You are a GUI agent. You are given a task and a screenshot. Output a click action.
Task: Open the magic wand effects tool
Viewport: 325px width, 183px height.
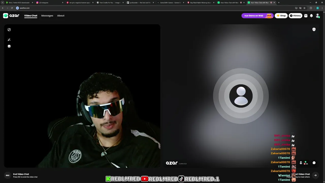point(9,40)
